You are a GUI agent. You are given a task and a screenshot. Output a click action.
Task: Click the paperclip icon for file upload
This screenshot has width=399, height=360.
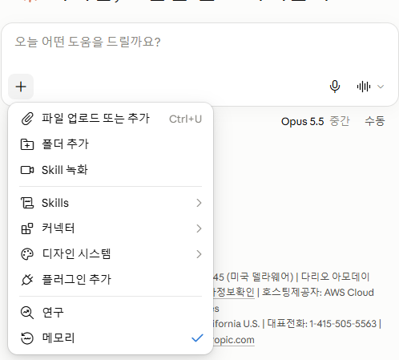click(27, 119)
